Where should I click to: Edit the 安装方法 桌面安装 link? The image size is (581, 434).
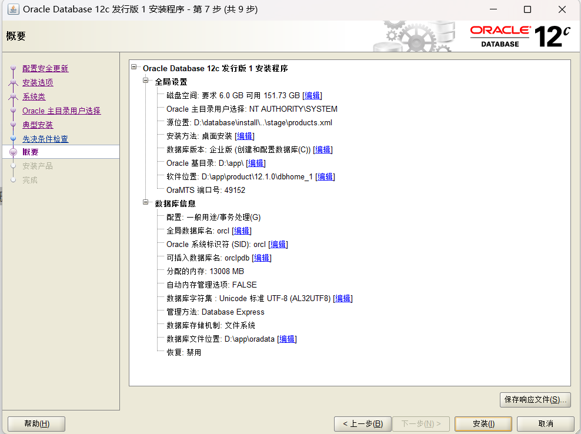click(245, 136)
